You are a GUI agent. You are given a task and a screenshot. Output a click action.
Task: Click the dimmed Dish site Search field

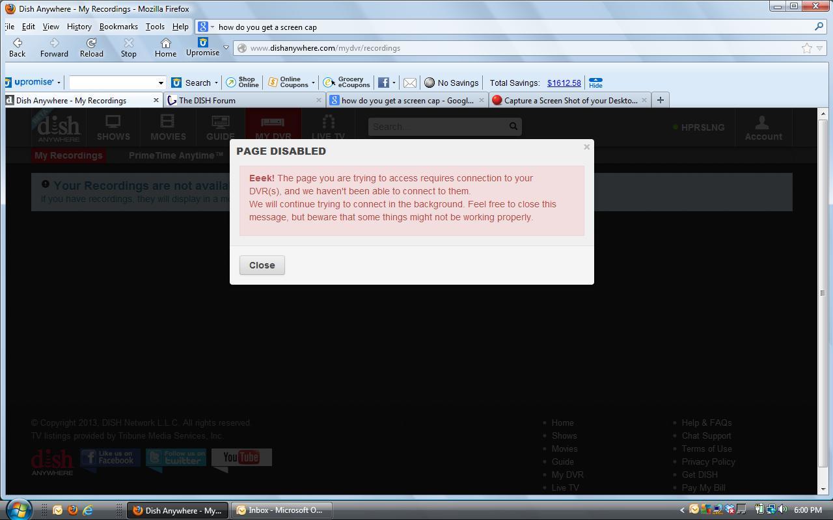(x=444, y=127)
